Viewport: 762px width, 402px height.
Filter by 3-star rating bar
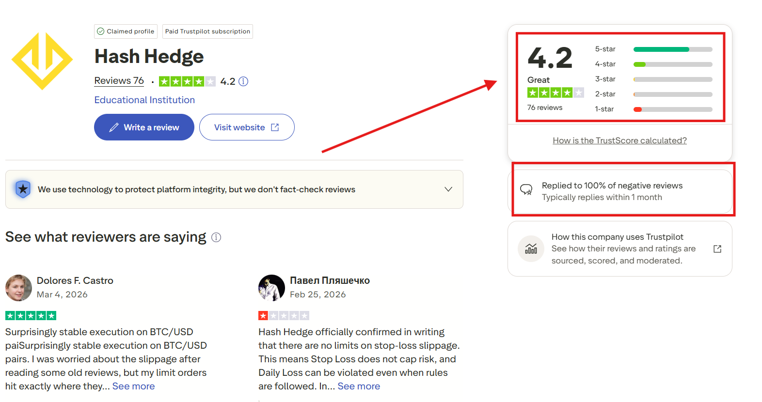pos(673,79)
